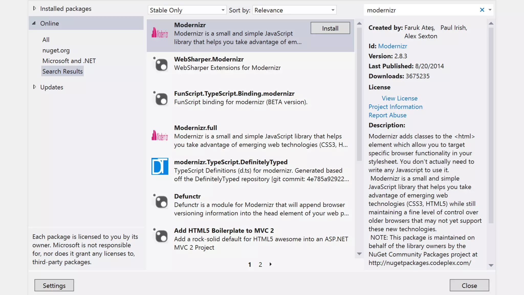This screenshot has height=295, width=524.
Task: Expand the Updates tree node
Action: [35, 87]
